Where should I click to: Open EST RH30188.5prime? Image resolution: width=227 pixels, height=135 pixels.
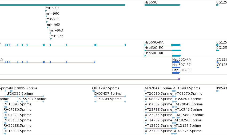click(x=17, y=126)
